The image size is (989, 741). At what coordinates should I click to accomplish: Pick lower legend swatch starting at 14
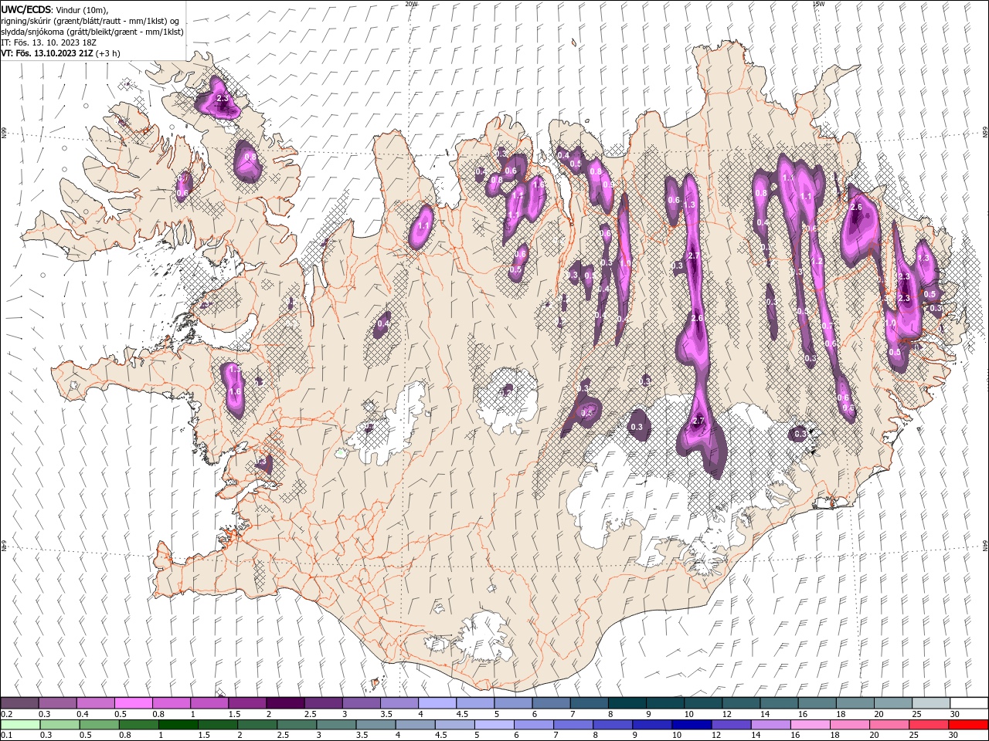[x=770, y=725]
